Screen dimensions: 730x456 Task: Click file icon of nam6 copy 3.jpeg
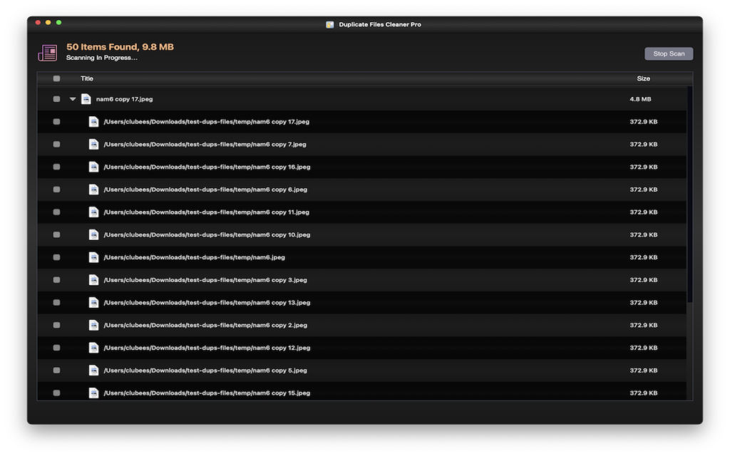click(x=93, y=279)
